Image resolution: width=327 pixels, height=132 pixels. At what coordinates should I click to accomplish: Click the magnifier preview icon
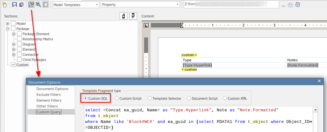(38, 5)
